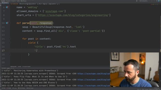Open the terminal link after the Kubernetes title
The width and height of the screenshot is (161, 90).
click(94, 73)
